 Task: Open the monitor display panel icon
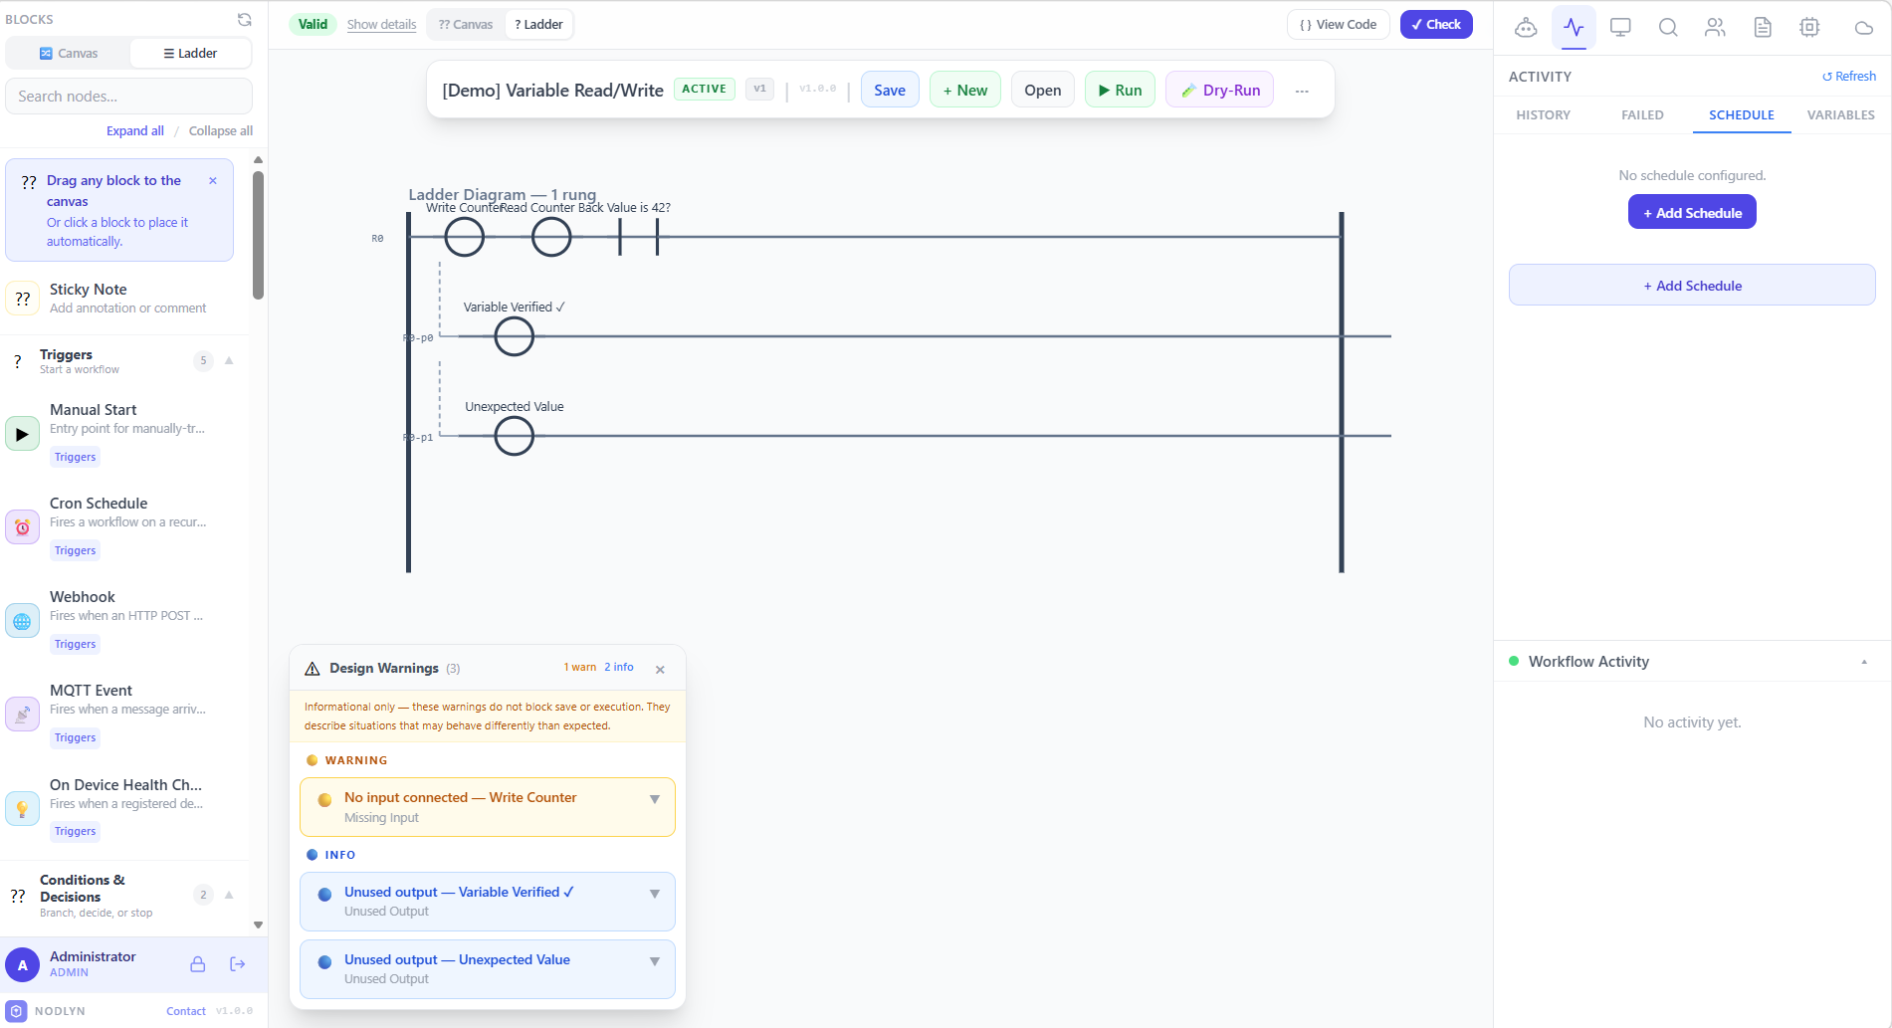click(x=1620, y=27)
